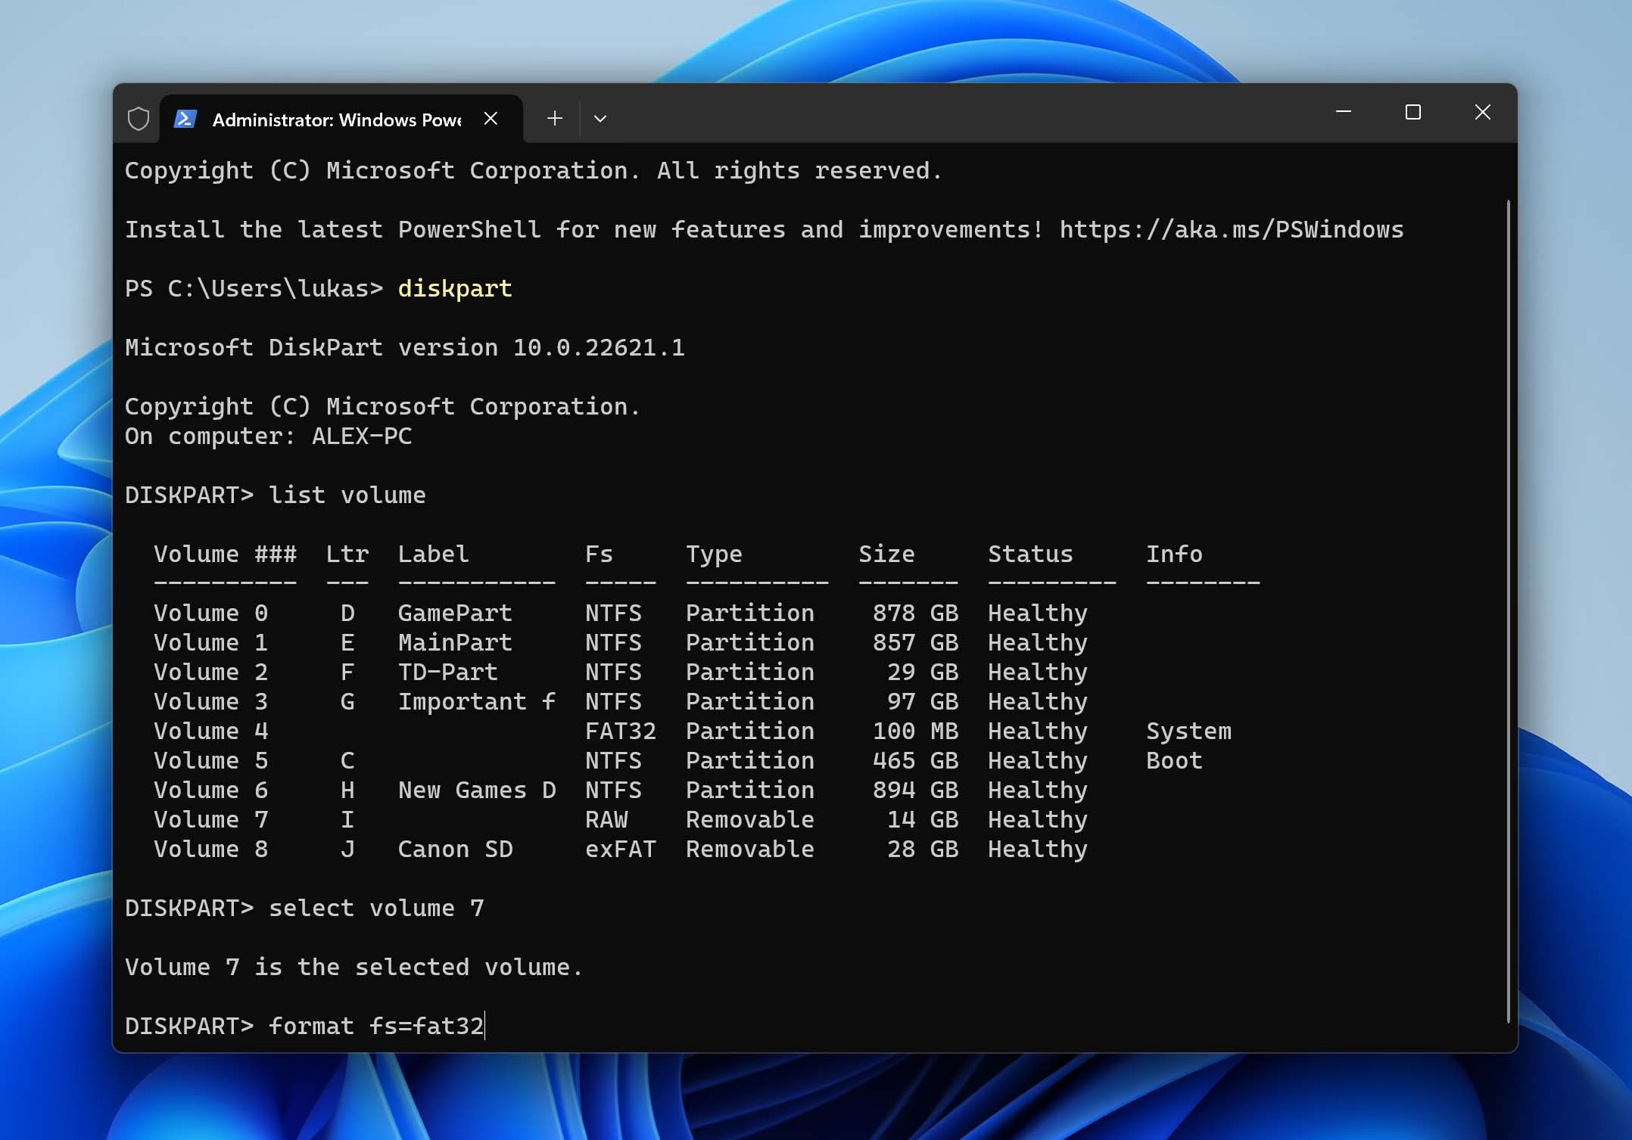The image size is (1632, 1140).
Task: Minimize the Terminal window
Action: (1344, 112)
